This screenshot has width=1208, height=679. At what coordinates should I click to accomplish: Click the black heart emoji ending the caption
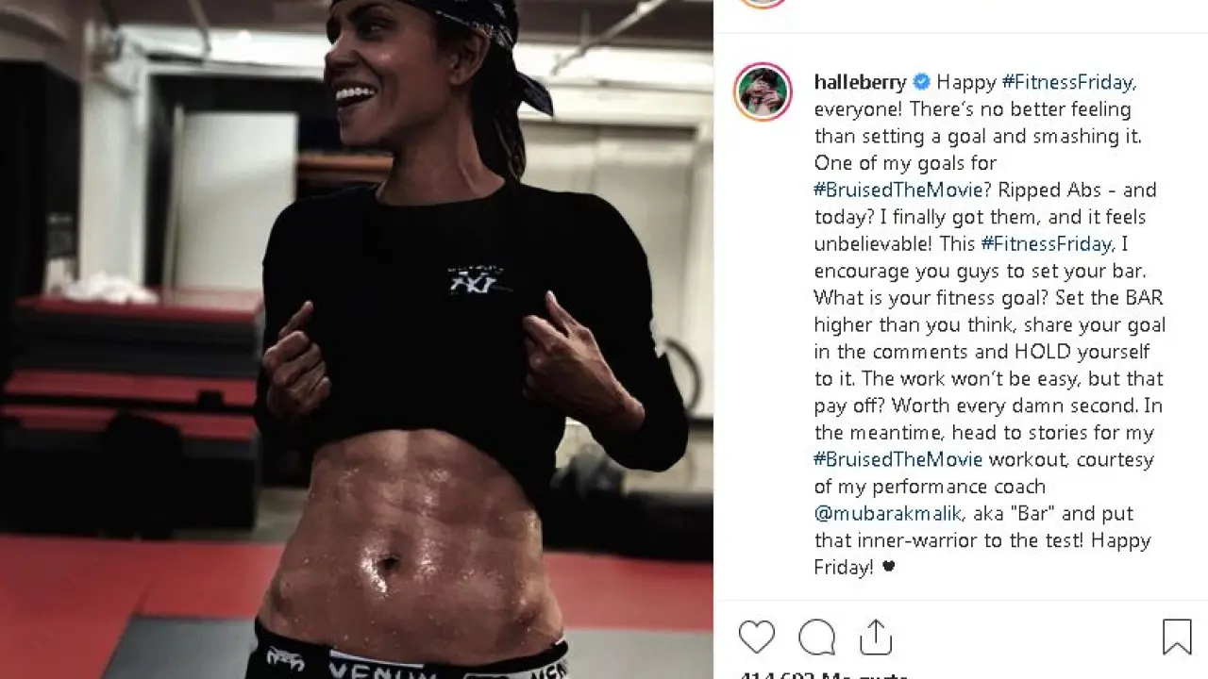pos(888,568)
